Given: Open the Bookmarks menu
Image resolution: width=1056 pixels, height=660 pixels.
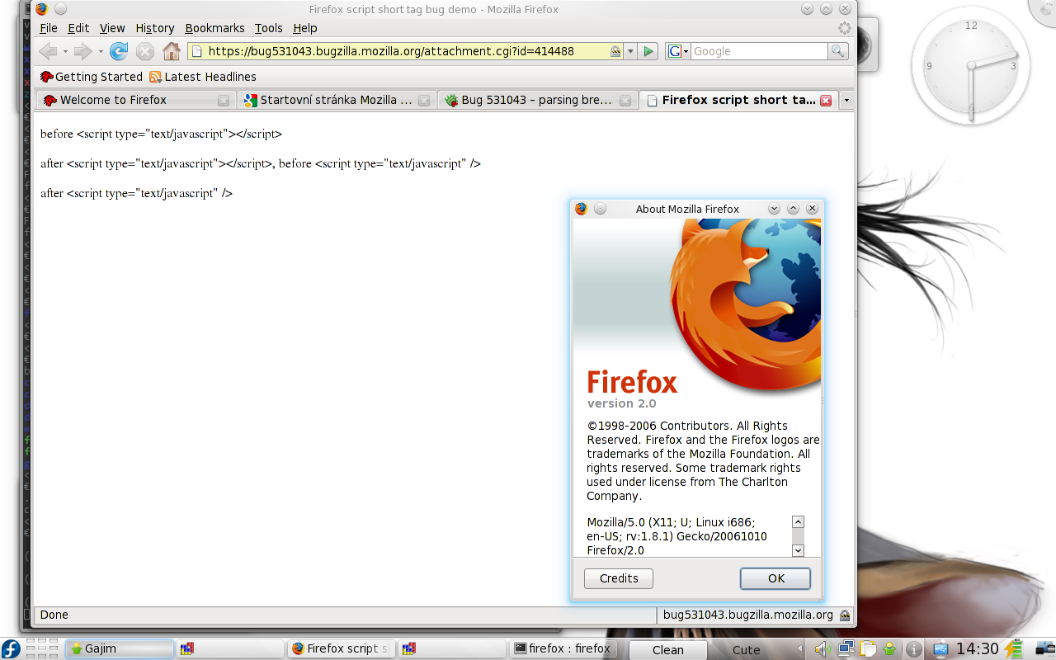Looking at the screenshot, I should (214, 28).
